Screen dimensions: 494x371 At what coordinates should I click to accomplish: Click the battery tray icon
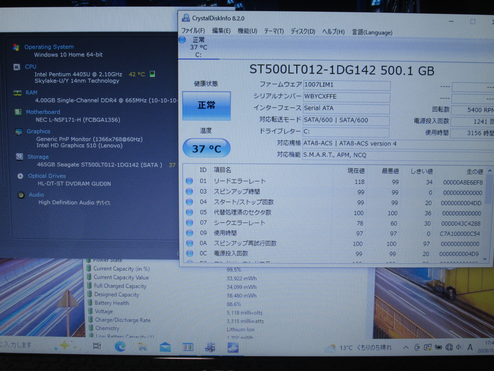point(438,347)
